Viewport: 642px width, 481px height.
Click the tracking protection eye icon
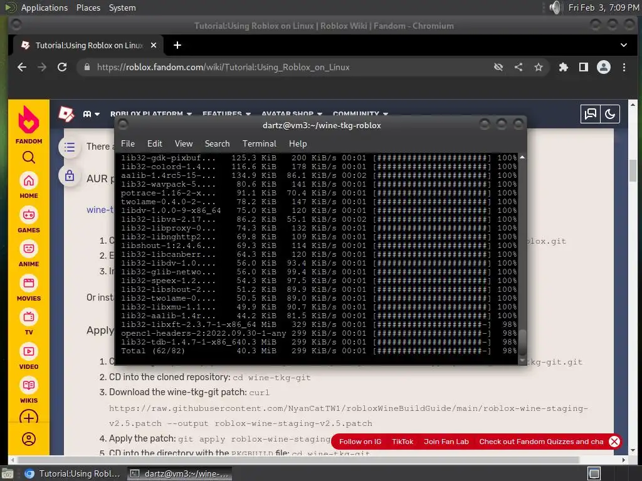point(498,67)
